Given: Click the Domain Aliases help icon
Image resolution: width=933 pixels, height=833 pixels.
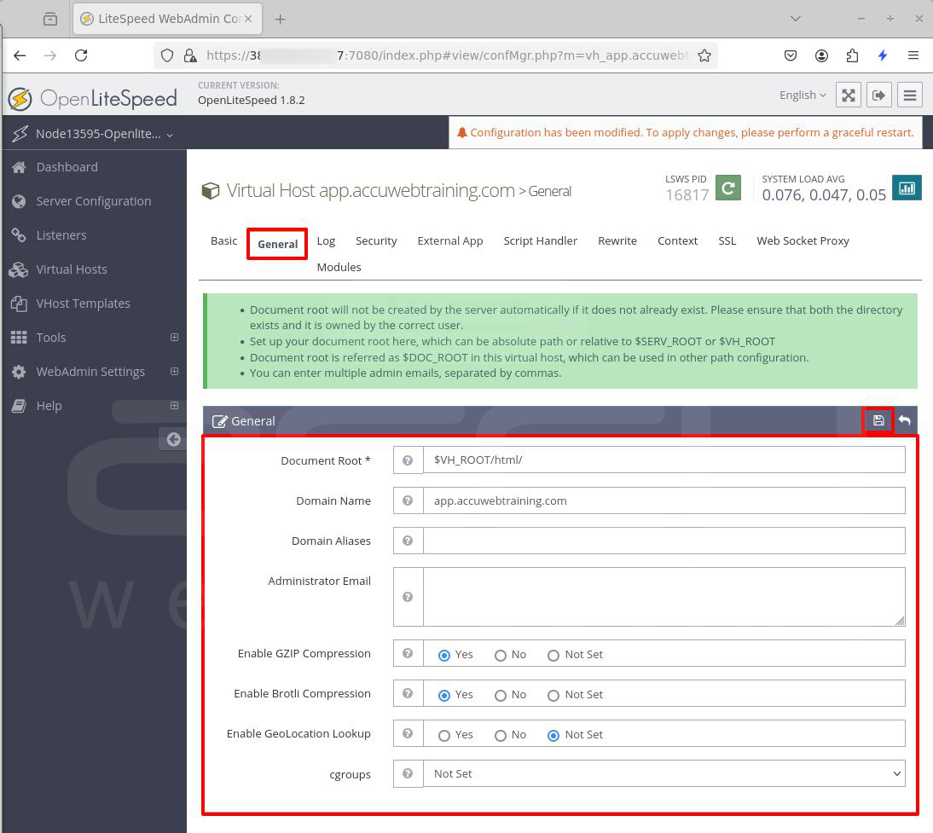Looking at the screenshot, I should tap(408, 541).
